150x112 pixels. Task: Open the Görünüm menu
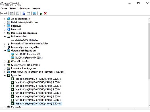coord(24,8)
